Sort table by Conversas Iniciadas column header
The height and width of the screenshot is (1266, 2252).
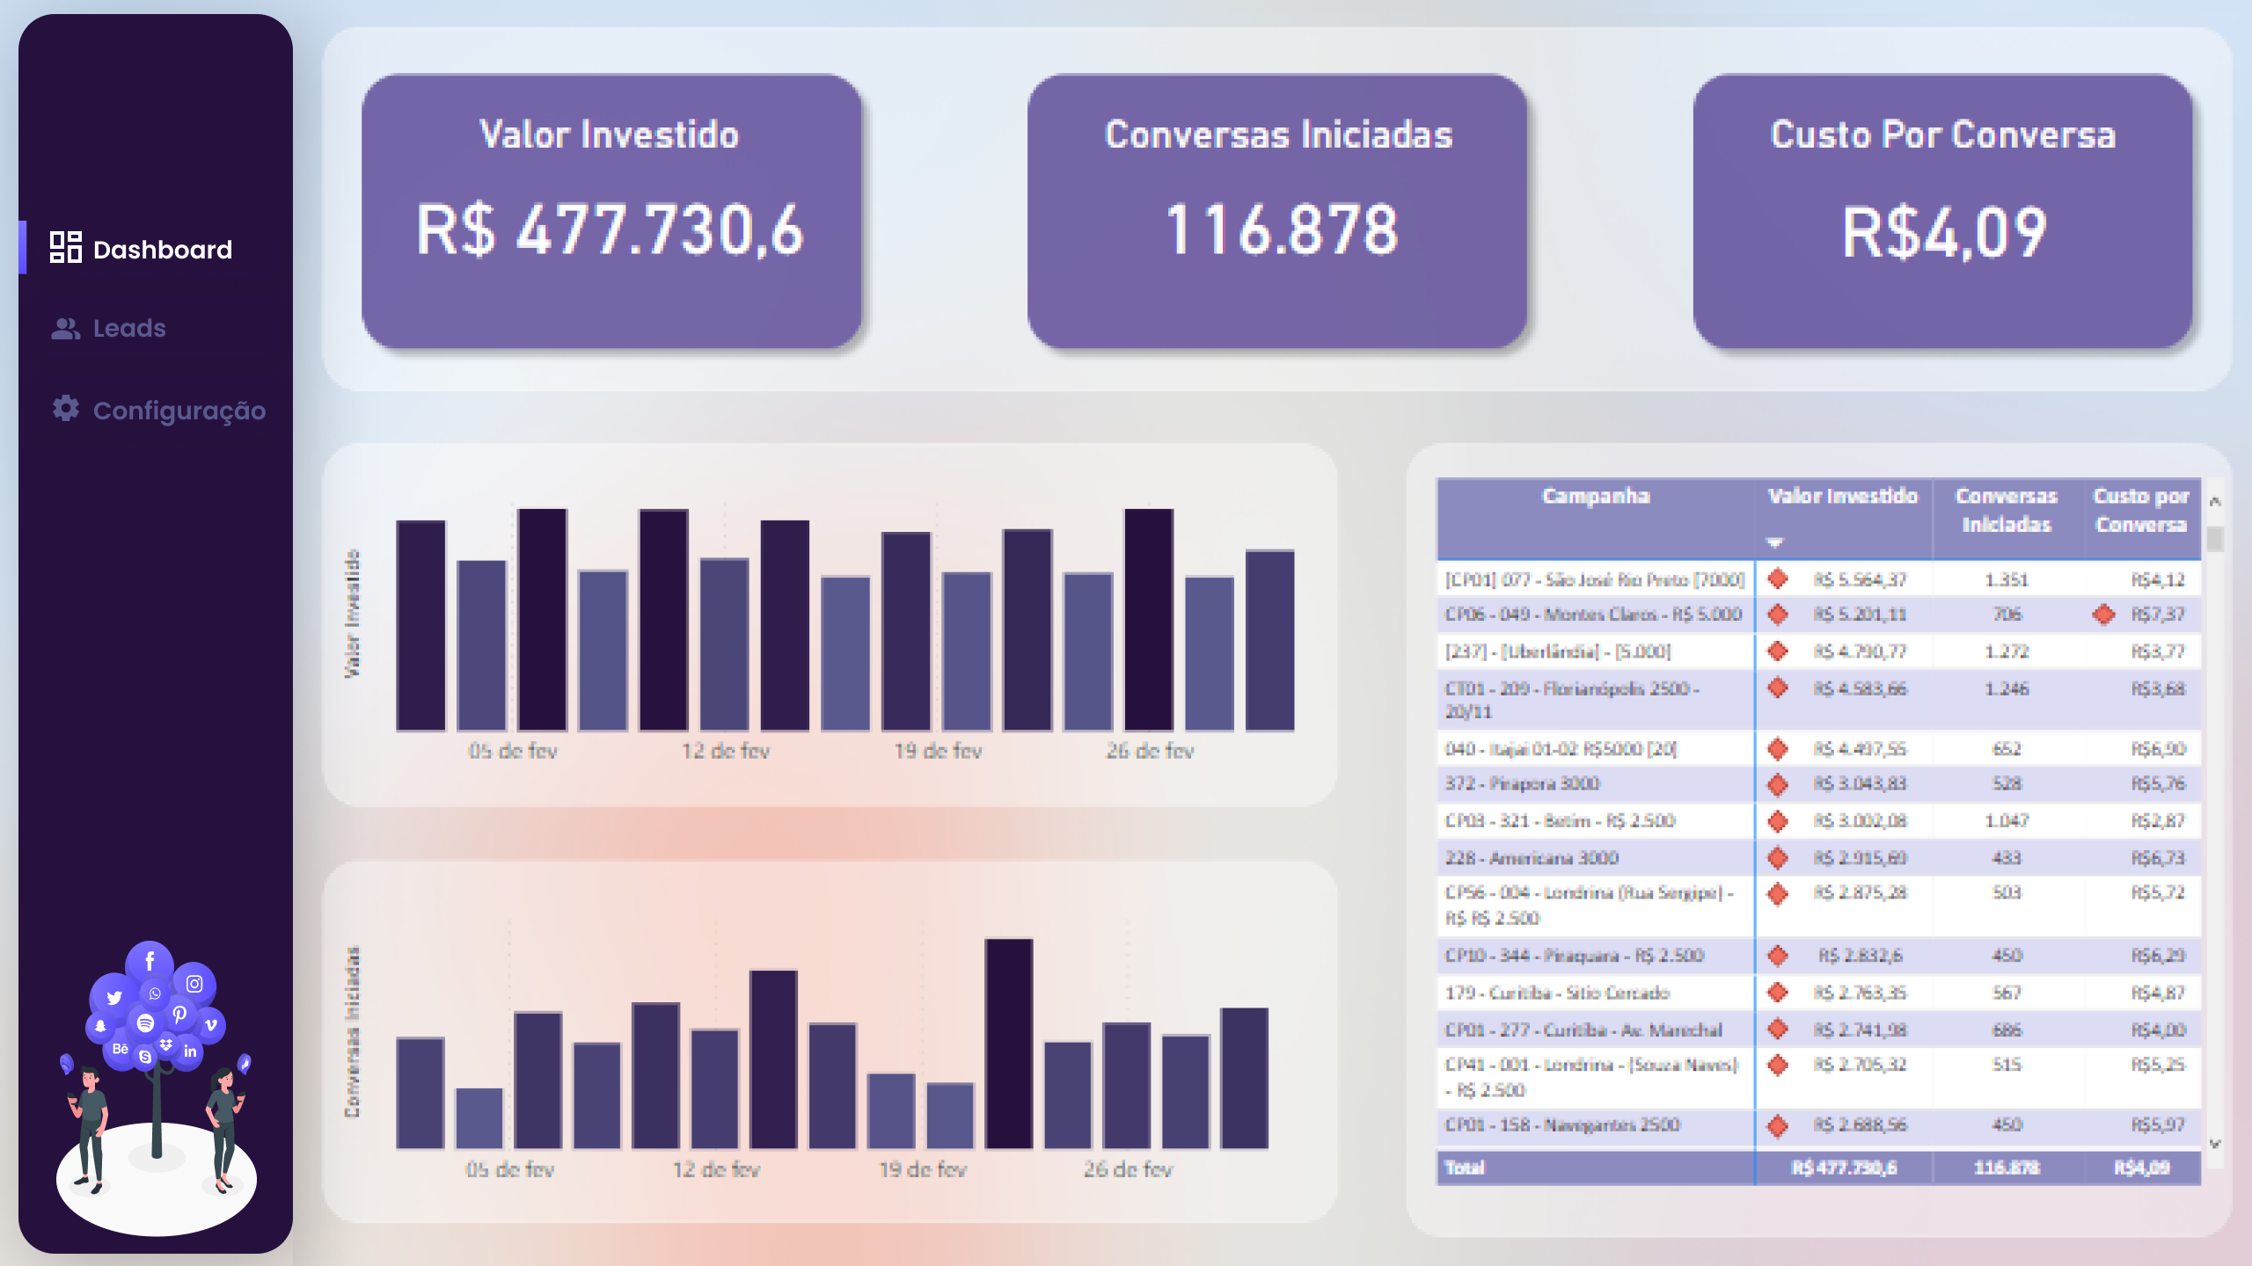[x=2007, y=510]
